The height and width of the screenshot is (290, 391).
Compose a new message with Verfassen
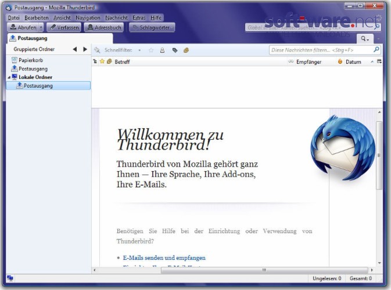click(x=64, y=27)
